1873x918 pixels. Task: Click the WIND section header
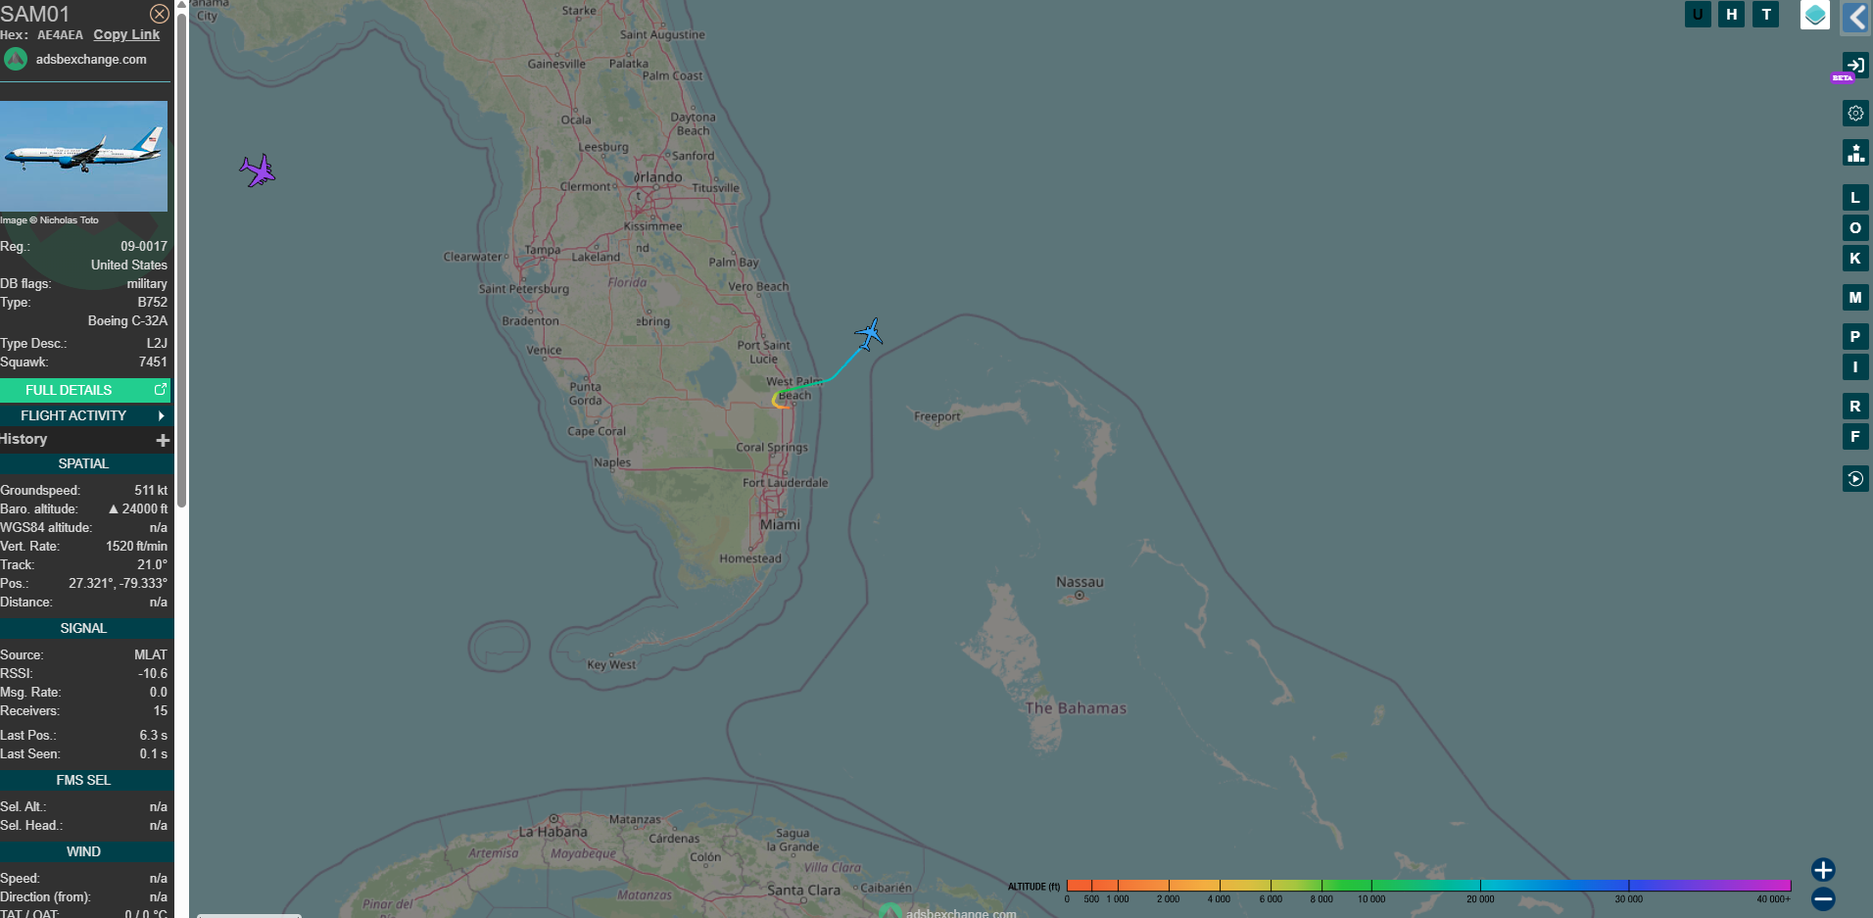pyautogui.click(x=85, y=851)
